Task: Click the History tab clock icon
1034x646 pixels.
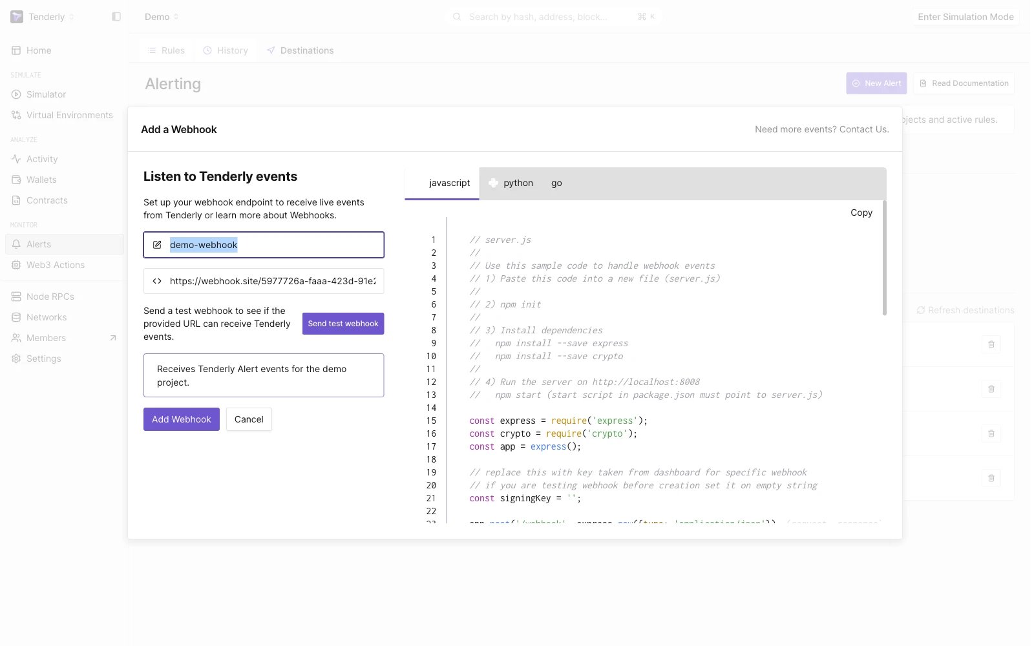Action: click(207, 50)
